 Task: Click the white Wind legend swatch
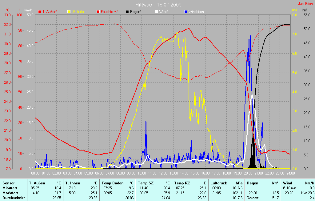[x=157, y=12]
